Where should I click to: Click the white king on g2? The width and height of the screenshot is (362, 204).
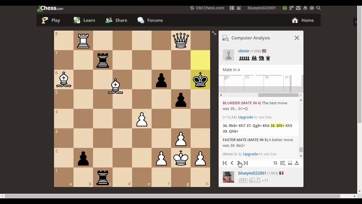coord(181,158)
